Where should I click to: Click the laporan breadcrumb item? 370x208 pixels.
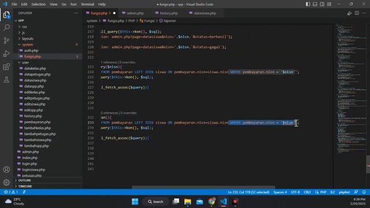coord(168,21)
